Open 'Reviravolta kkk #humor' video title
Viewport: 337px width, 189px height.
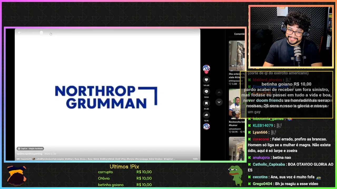pyautogui.click(x=237, y=124)
